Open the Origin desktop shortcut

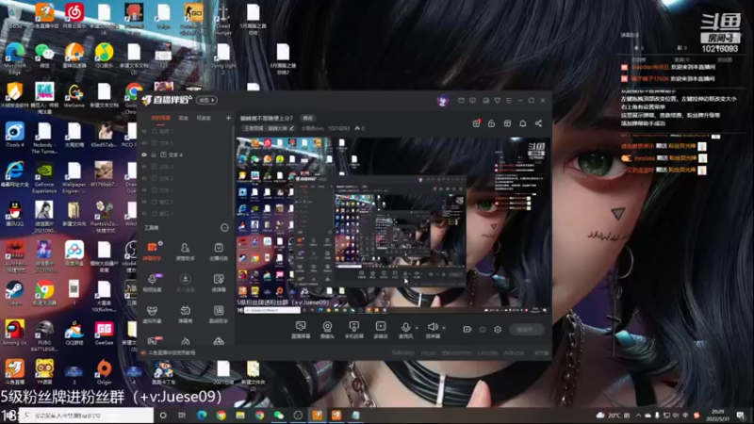tap(104, 372)
